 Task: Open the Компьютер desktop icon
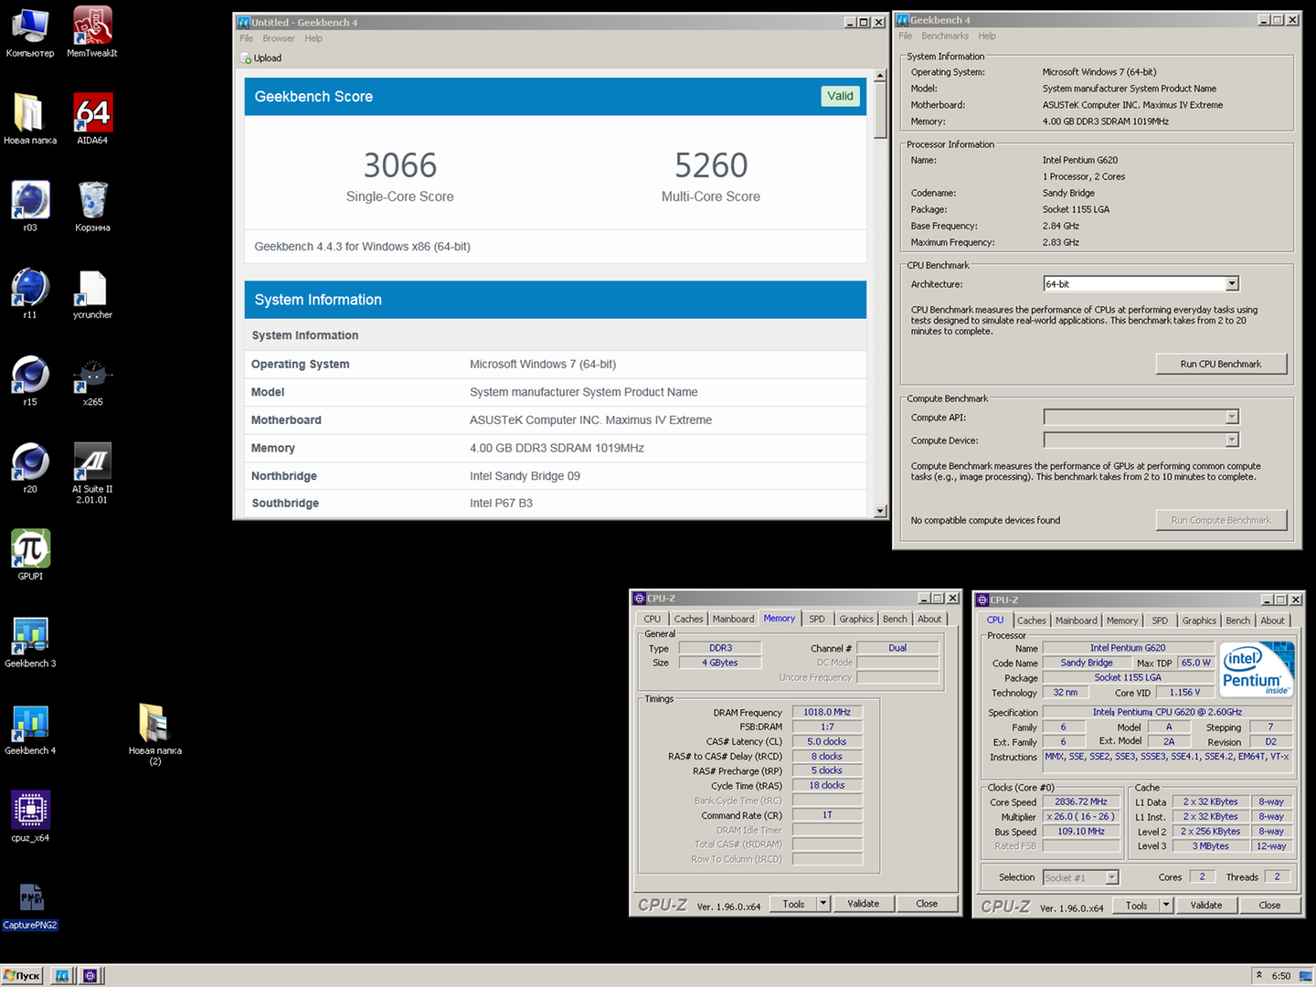[x=30, y=32]
